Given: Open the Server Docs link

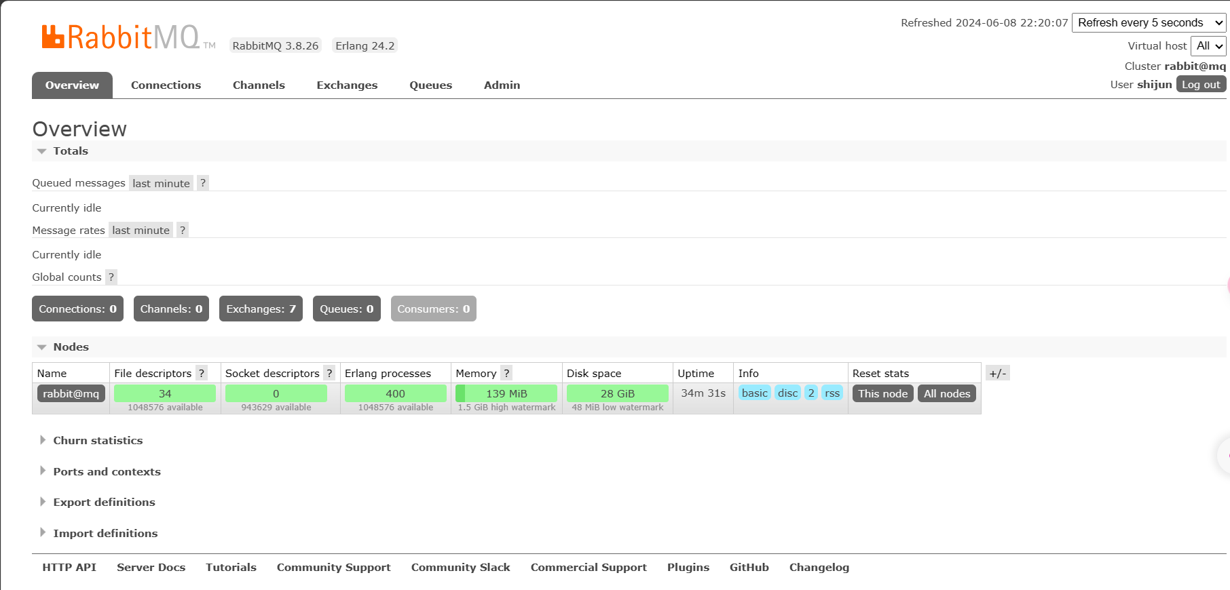Looking at the screenshot, I should click(x=151, y=567).
